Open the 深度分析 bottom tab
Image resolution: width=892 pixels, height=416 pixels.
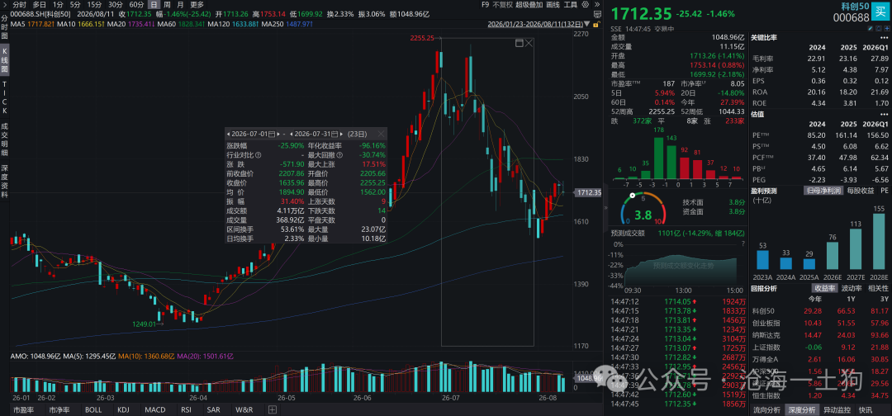tap(801, 409)
